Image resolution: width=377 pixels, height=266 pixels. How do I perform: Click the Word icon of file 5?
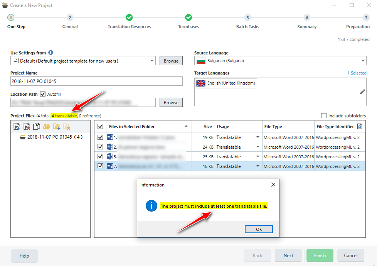coord(110,156)
